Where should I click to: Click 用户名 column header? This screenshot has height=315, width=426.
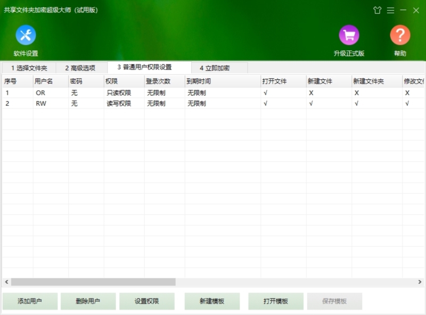51,81
